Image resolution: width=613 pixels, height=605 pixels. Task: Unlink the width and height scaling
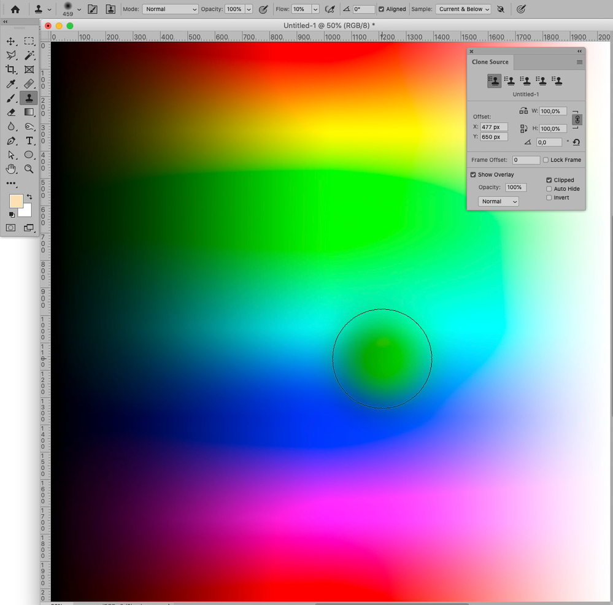tap(576, 119)
